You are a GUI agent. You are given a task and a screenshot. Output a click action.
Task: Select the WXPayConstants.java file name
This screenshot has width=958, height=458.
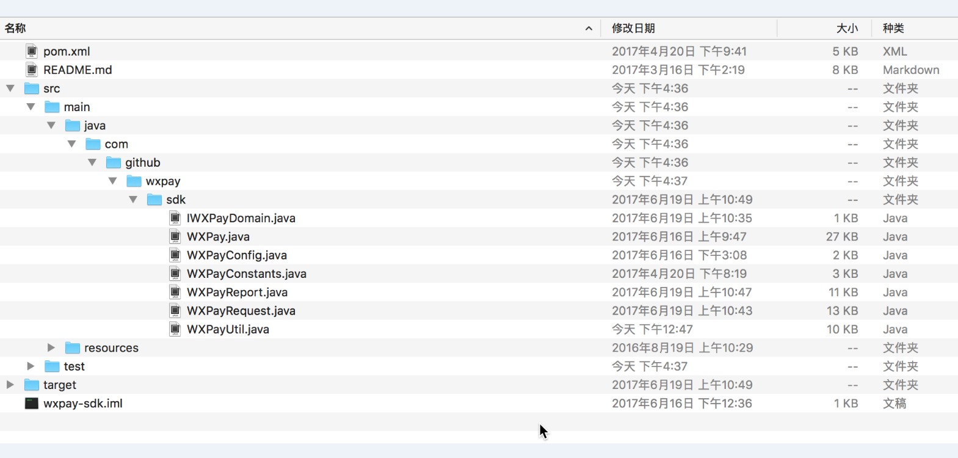pos(247,274)
